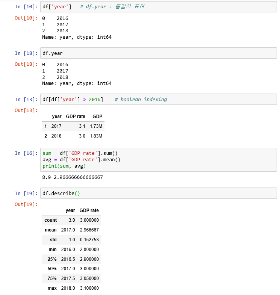Click the mean row in describe table

point(71,230)
